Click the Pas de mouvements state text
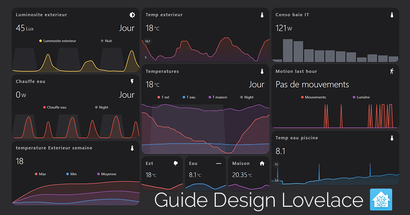 [x=312, y=85]
